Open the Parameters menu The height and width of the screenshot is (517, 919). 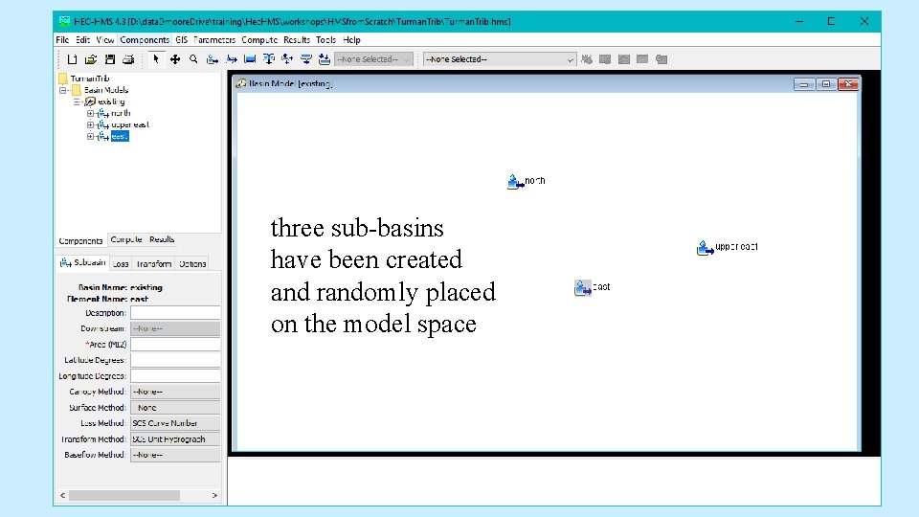[x=214, y=40]
